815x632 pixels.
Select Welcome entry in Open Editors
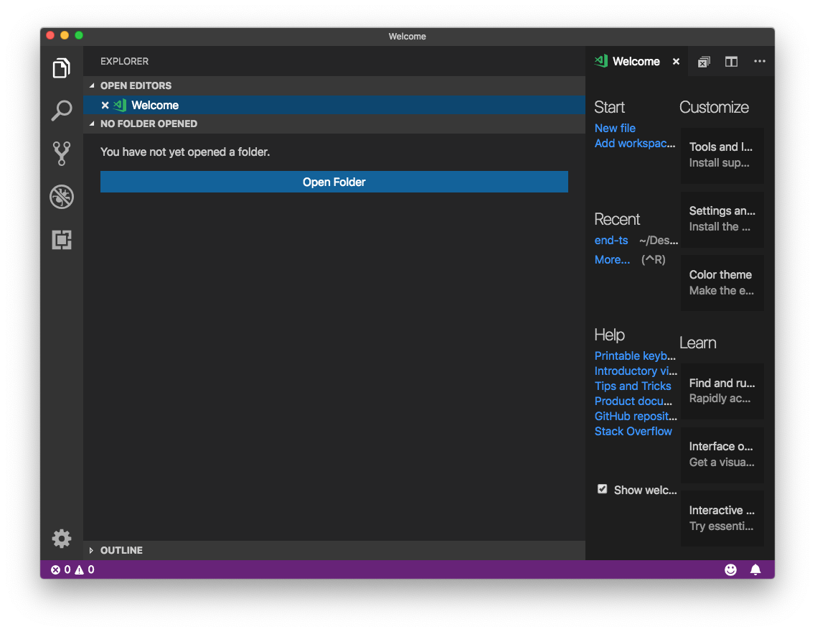point(334,105)
